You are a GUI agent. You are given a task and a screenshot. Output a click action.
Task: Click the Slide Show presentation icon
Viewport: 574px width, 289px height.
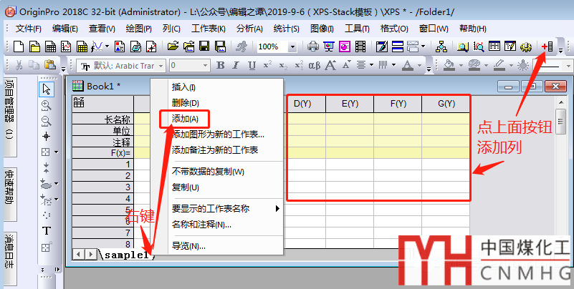(x=329, y=46)
